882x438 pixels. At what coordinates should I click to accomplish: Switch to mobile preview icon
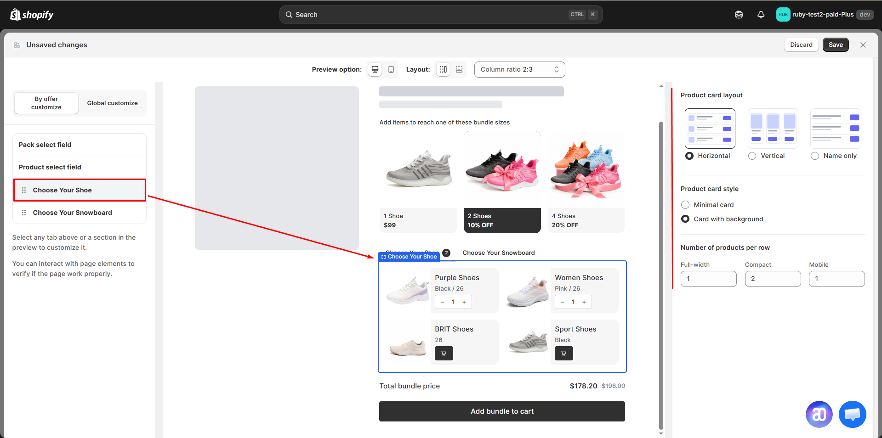click(391, 69)
